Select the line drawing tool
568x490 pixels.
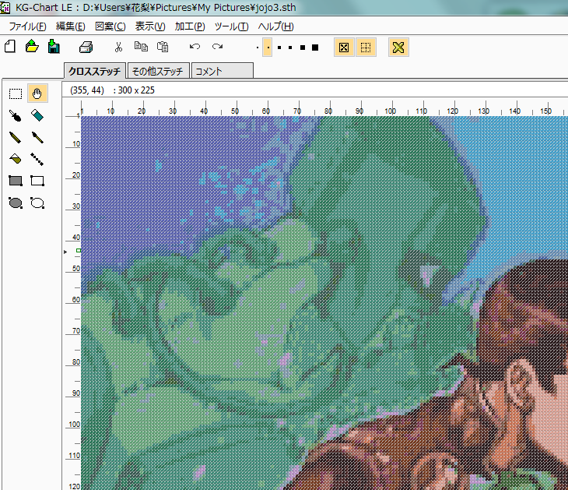point(37,159)
